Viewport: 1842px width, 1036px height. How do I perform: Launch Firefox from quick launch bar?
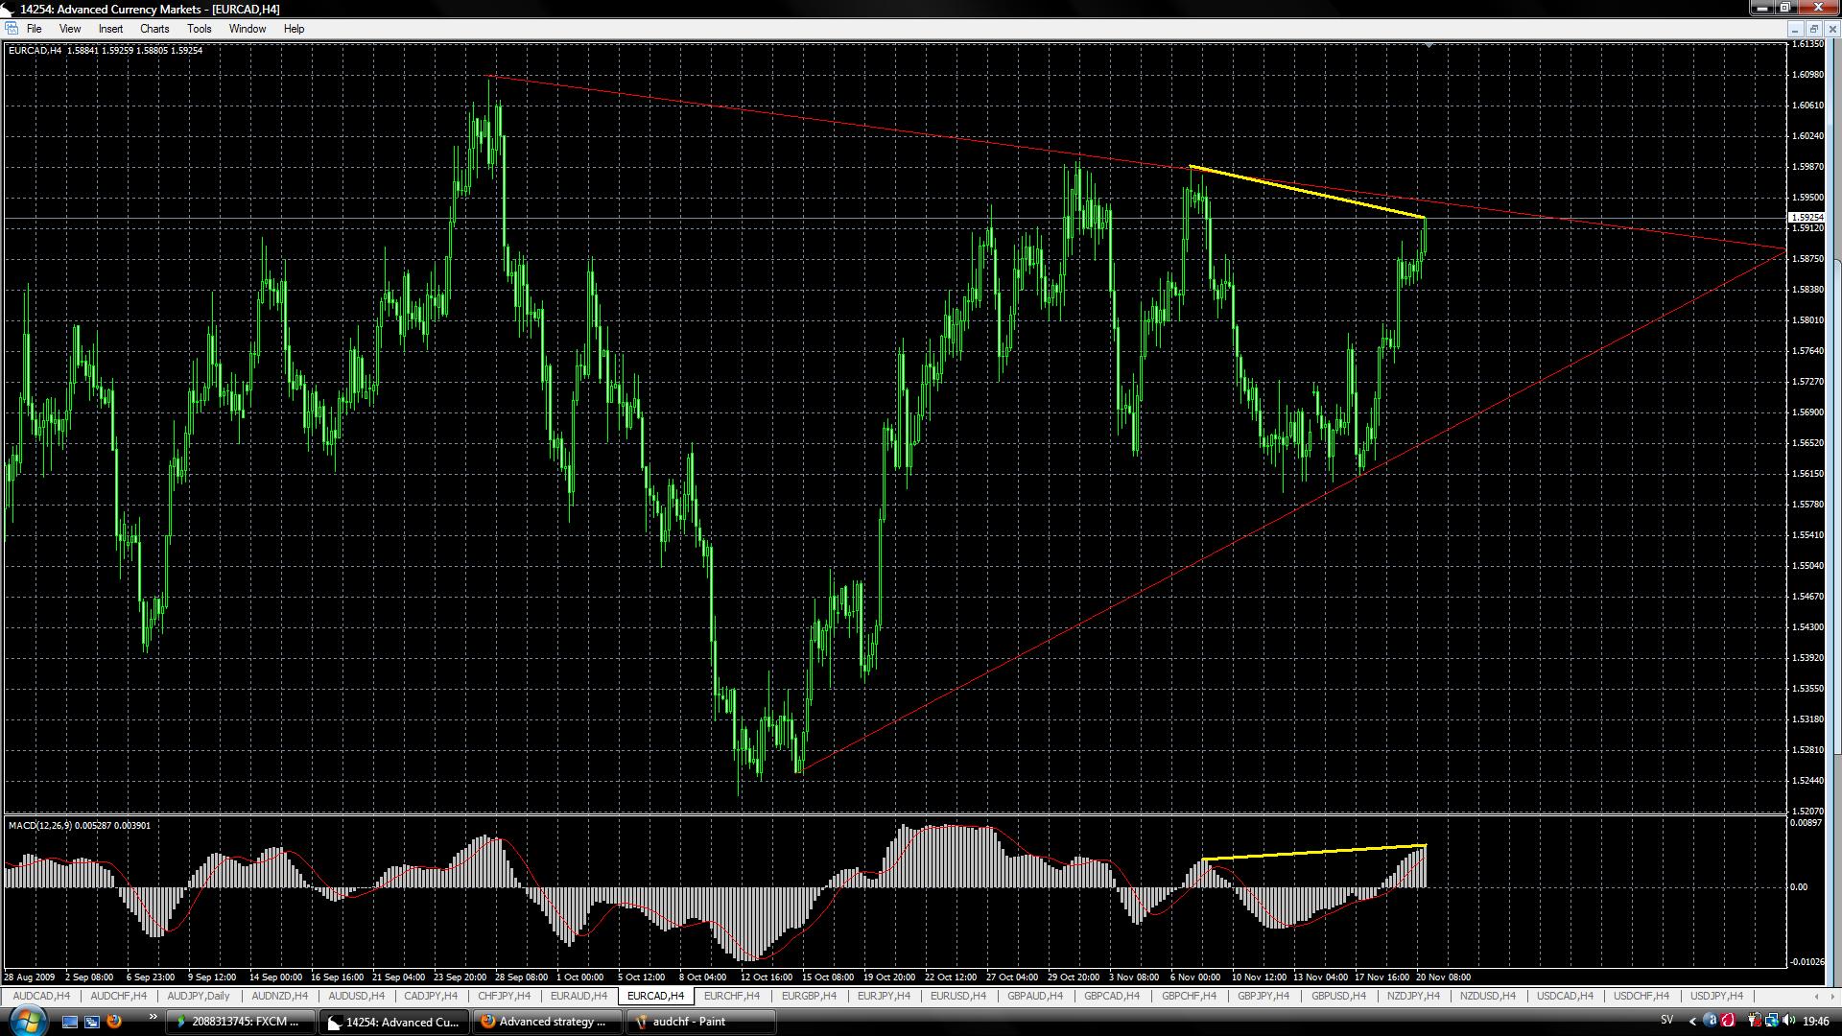point(114,1022)
